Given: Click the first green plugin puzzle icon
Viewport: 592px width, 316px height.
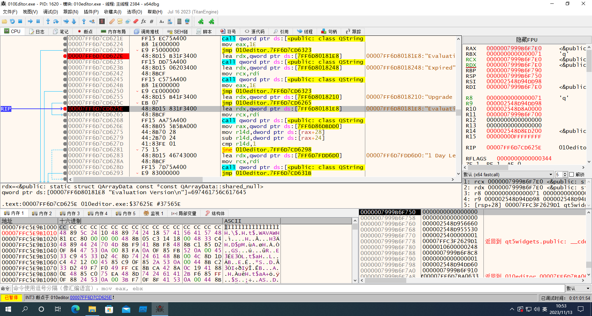Looking at the screenshot, I should (x=201, y=21).
